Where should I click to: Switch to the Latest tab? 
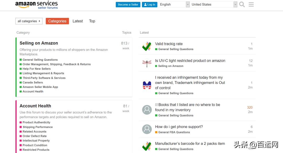[78, 21]
